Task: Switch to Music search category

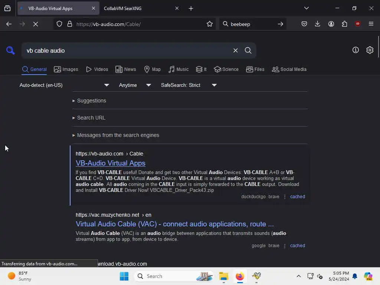Action: click(x=178, y=69)
